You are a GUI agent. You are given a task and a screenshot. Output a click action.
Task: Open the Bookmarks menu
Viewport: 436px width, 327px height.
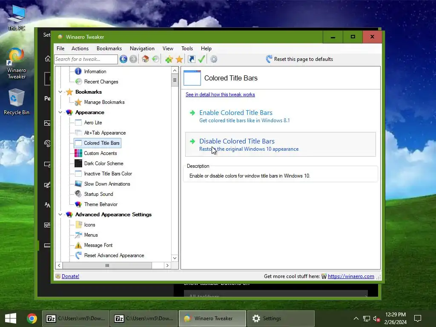tap(109, 49)
